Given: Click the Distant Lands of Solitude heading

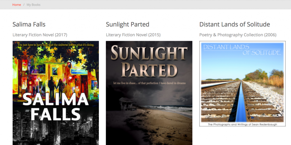Looking at the screenshot, I should pos(234,24).
